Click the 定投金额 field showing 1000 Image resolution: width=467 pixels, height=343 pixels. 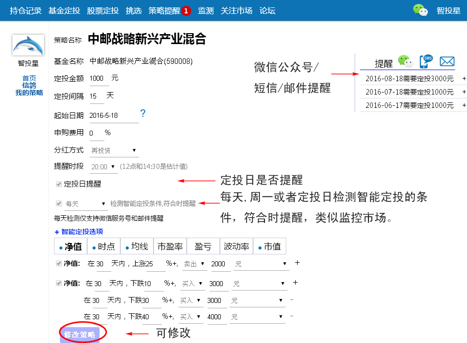coord(99,79)
